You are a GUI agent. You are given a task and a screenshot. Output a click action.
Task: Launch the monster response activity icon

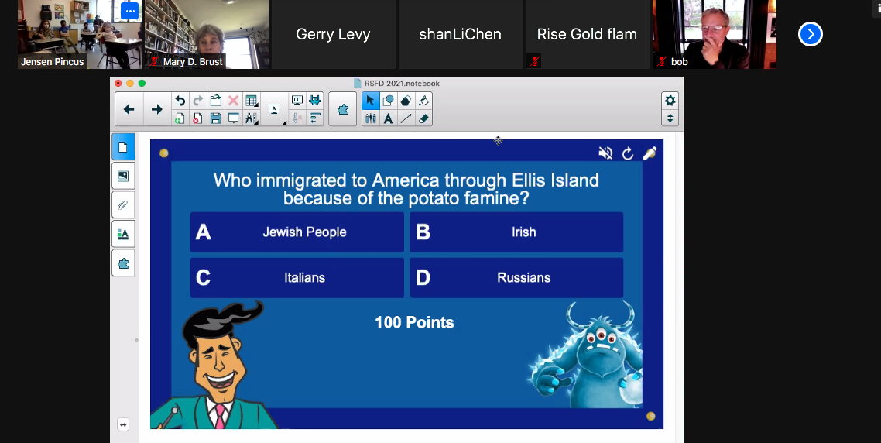coord(314,101)
